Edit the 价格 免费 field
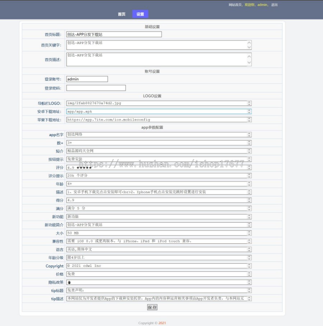Image resolution: width=323 pixels, height=326 pixels. [x=159, y=274]
